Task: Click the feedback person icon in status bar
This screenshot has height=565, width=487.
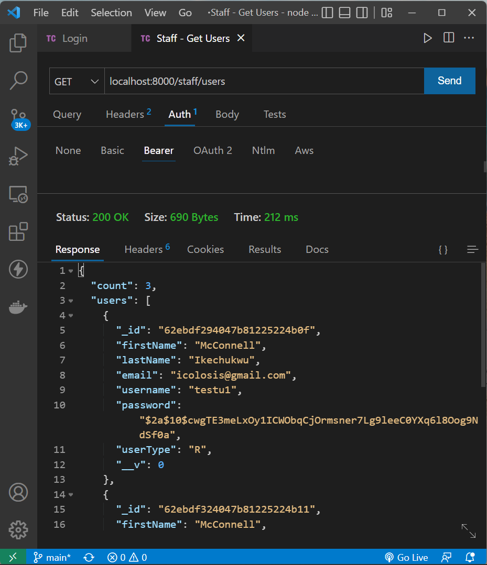Action: [446, 558]
